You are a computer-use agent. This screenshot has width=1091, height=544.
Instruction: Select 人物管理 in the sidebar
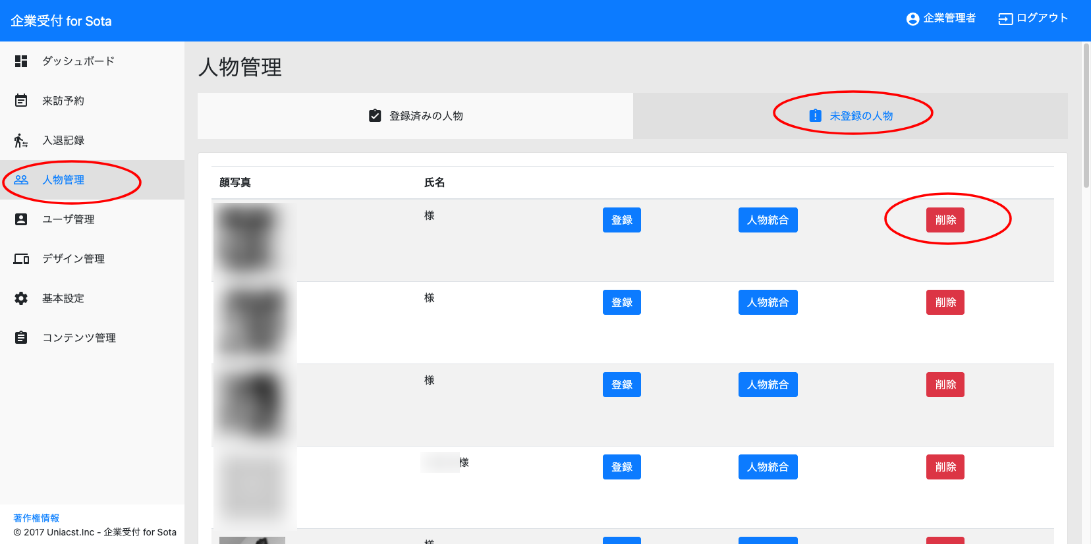[92, 180]
